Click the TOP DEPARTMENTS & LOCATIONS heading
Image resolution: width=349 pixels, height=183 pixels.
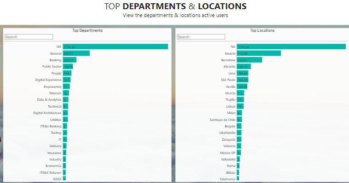[175, 6]
